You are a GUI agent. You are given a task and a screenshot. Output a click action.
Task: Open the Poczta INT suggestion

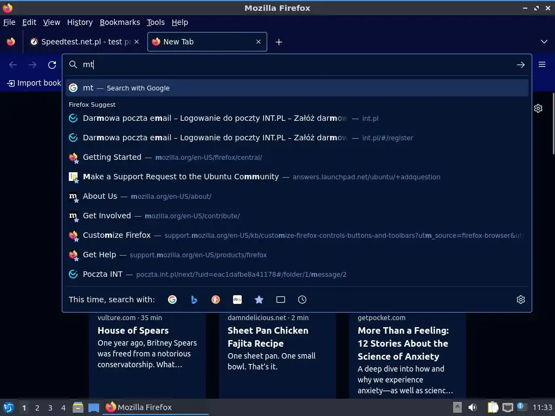click(296, 274)
